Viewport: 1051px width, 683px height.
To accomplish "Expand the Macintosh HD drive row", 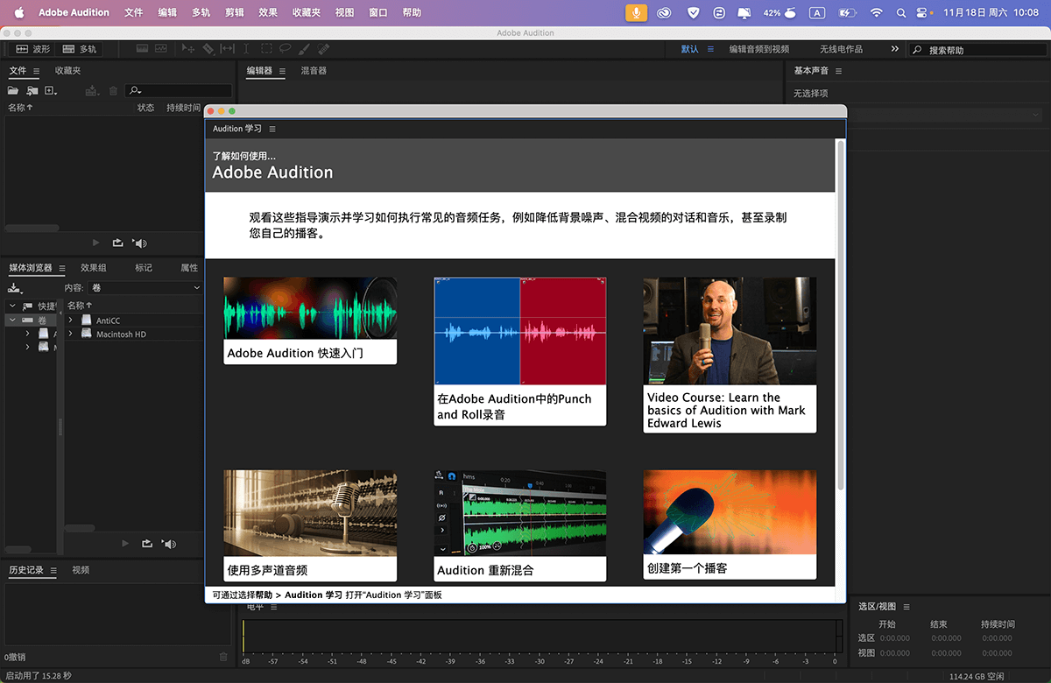I will [70, 334].
